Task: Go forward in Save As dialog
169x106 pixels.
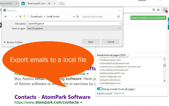Action: (x=12, y=16)
